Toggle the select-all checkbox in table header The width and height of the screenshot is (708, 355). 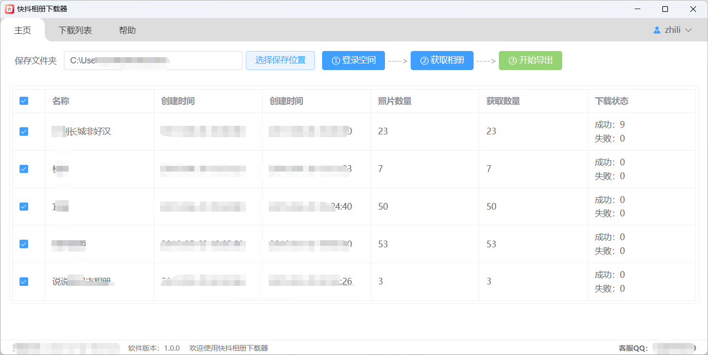click(24, 101)
